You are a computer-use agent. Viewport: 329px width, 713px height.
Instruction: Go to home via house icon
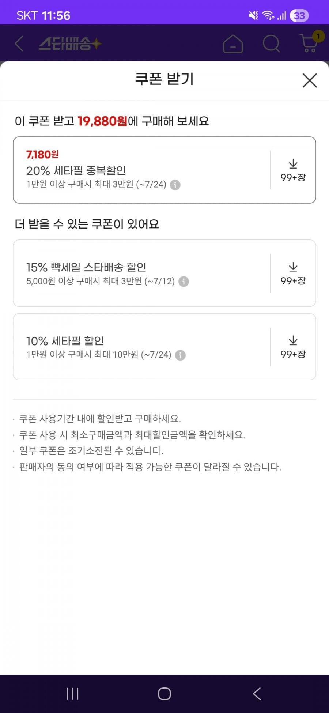(x=233, y=44)
